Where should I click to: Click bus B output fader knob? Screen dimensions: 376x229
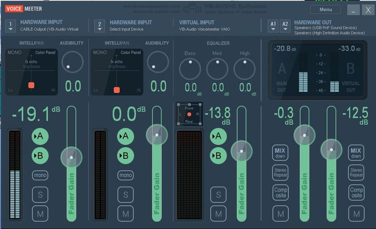331,149
